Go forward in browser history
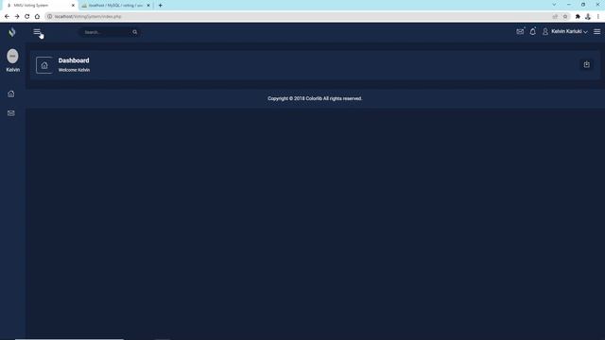The height and width of the screenshot is (340, 605). [x=17, y=17]
